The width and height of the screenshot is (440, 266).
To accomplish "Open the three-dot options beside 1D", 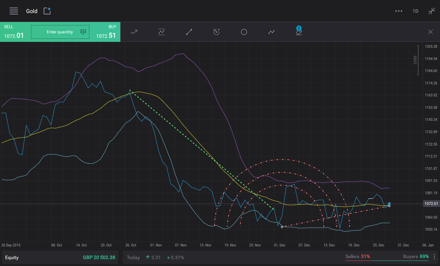I will (x=399, y=11).
